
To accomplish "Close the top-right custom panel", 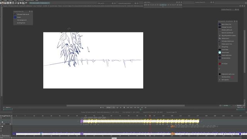I will pyautogui.click(x=238, y=10).
